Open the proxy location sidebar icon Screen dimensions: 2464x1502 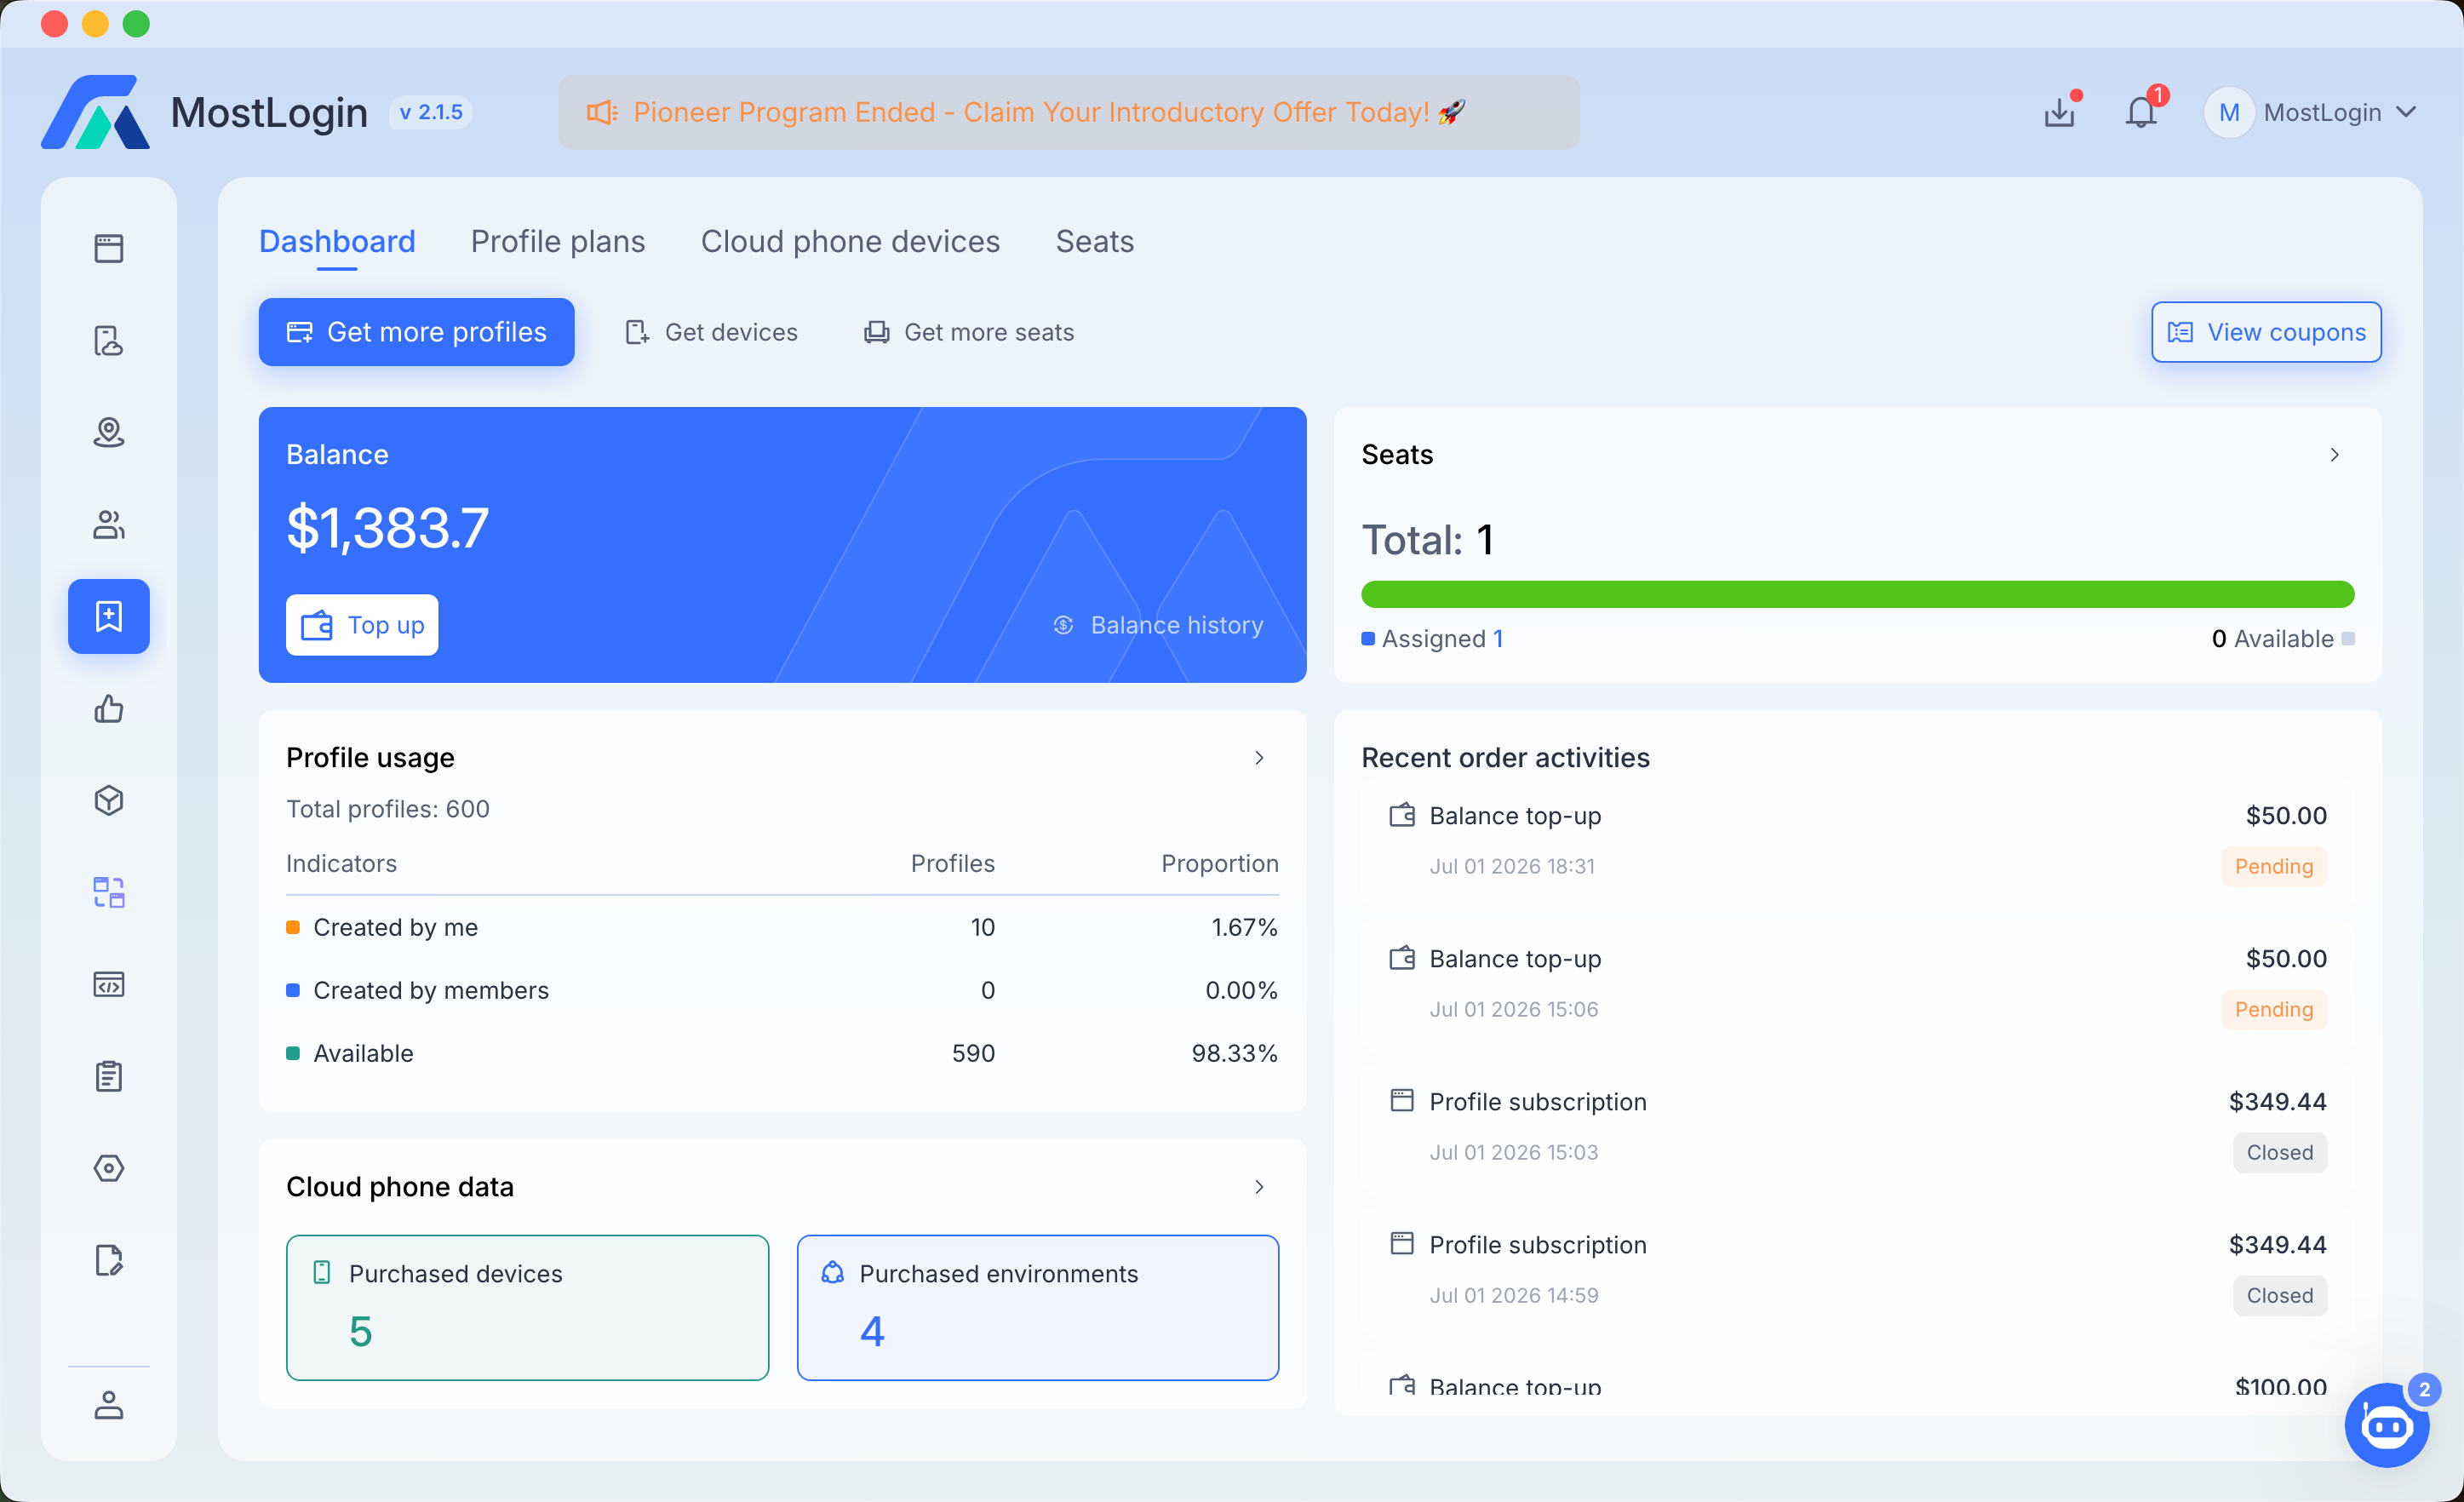pos(108,432)
